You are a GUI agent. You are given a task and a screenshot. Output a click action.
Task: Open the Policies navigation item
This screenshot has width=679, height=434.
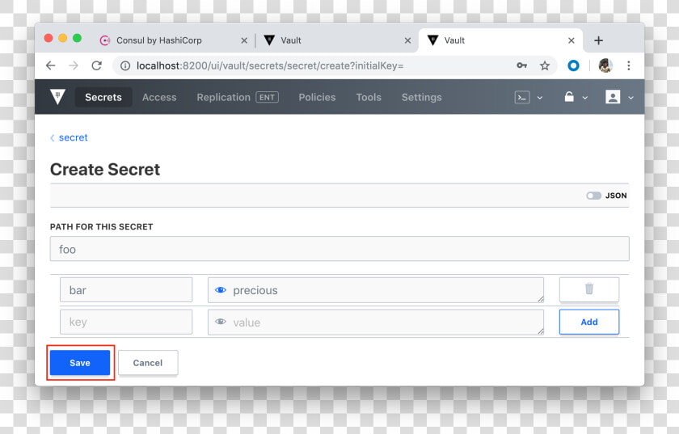(317, 98)
